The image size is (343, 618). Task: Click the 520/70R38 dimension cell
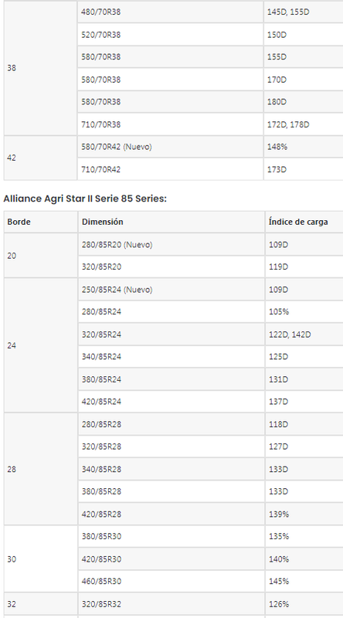pos(170,34)
